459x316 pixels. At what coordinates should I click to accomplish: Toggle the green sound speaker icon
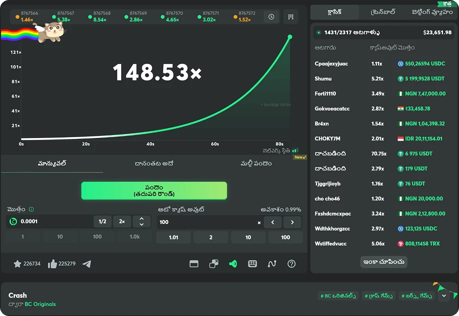click(233, 264)
